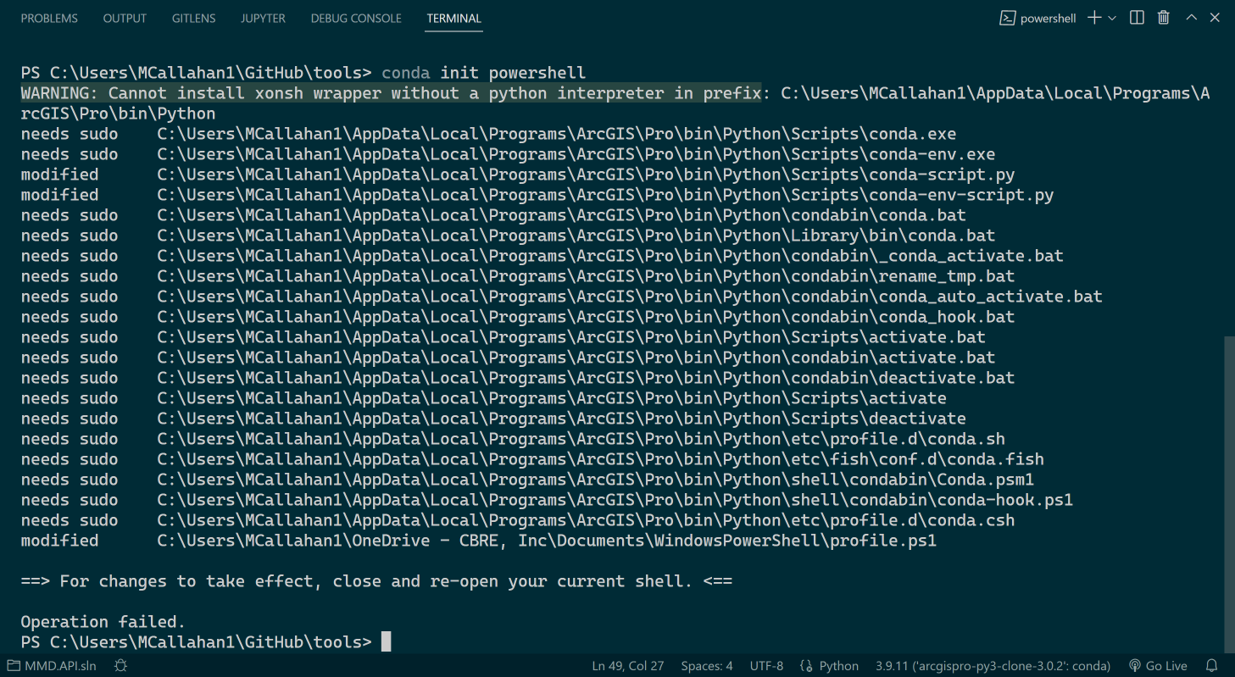
Task: Click the debug bug icon in status bar
Action: click(120, 666)
